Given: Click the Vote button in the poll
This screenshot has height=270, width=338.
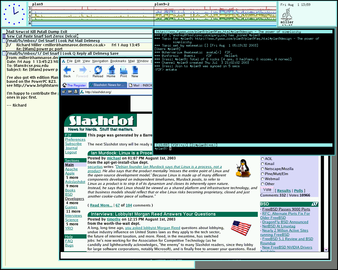Looking at the screenshot, I should (267, 190).
